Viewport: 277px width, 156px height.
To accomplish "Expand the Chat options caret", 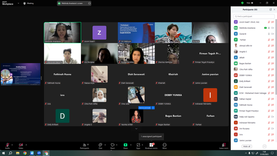I will [105, 145].
